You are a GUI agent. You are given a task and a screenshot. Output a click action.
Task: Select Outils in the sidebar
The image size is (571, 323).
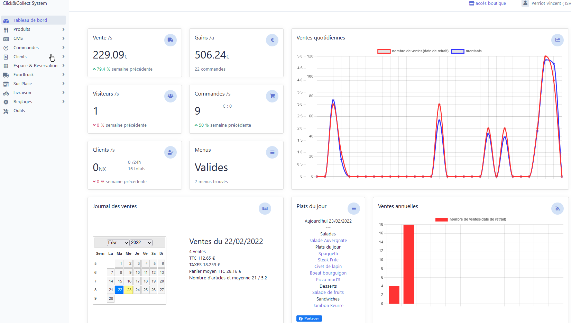[x=19, y=111]
